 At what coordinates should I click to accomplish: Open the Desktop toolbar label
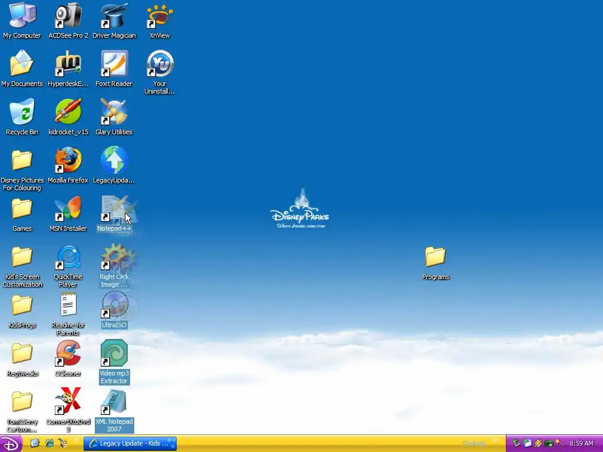(474, 444)
